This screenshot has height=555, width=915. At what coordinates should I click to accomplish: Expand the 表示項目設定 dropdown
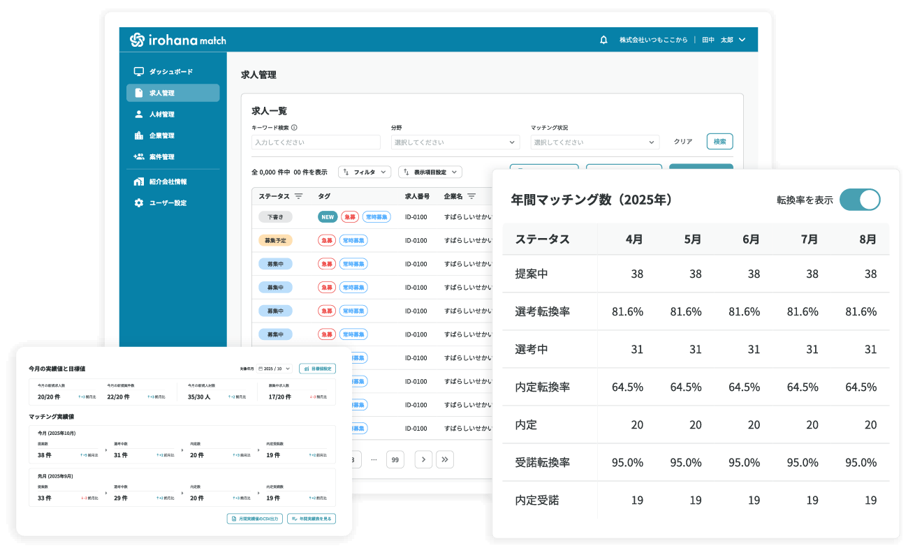point(430,172)
